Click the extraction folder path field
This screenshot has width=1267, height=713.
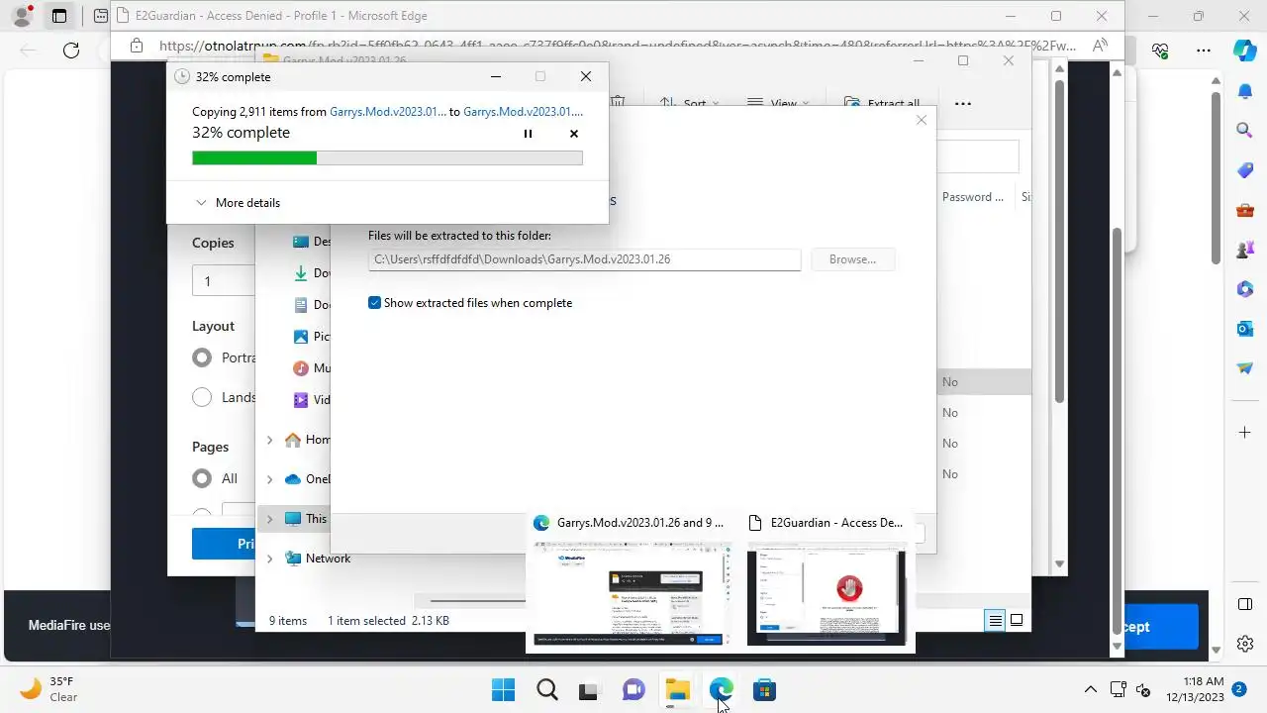[x=584, y=259]
